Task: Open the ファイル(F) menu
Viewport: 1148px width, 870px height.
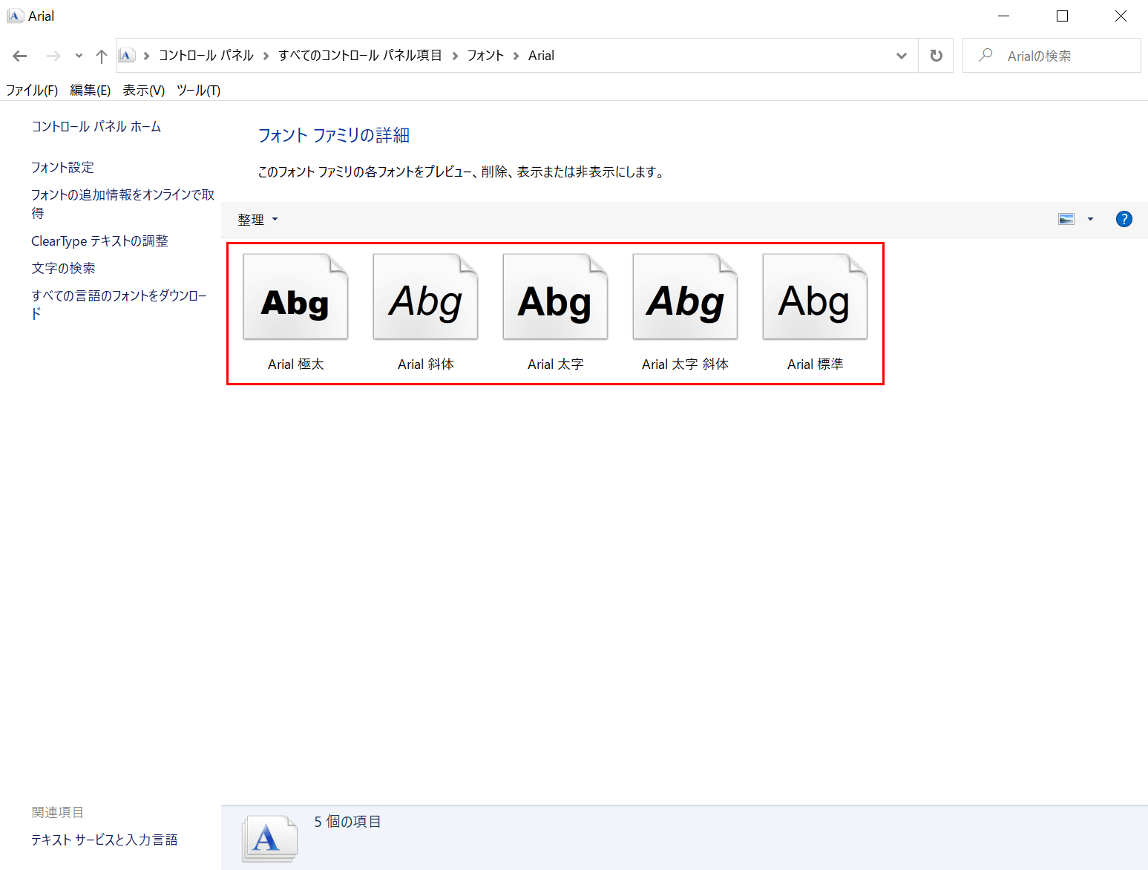Action: (x=32, y=91)
